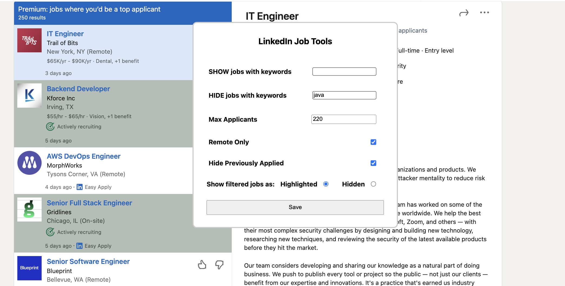The height and width of the screenshot is (286, 565).
Task: Open the Senior Full Stack Engineer job listing
Action: [x=89, y=203]
